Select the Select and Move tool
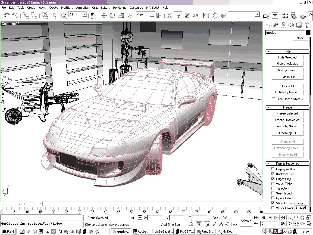This screenshot has width=313, height=235. (104, 16)
